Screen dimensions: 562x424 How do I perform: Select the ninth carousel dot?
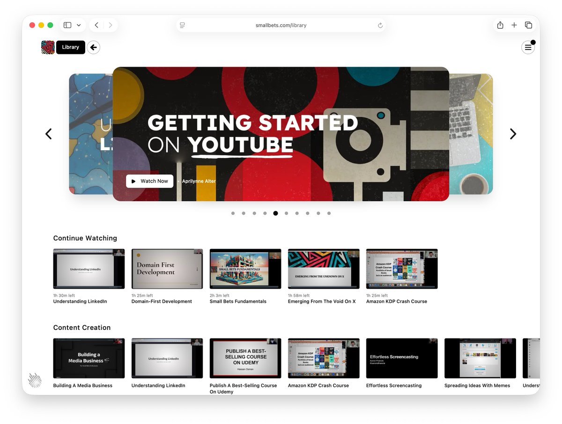click(x=318, y=213)
